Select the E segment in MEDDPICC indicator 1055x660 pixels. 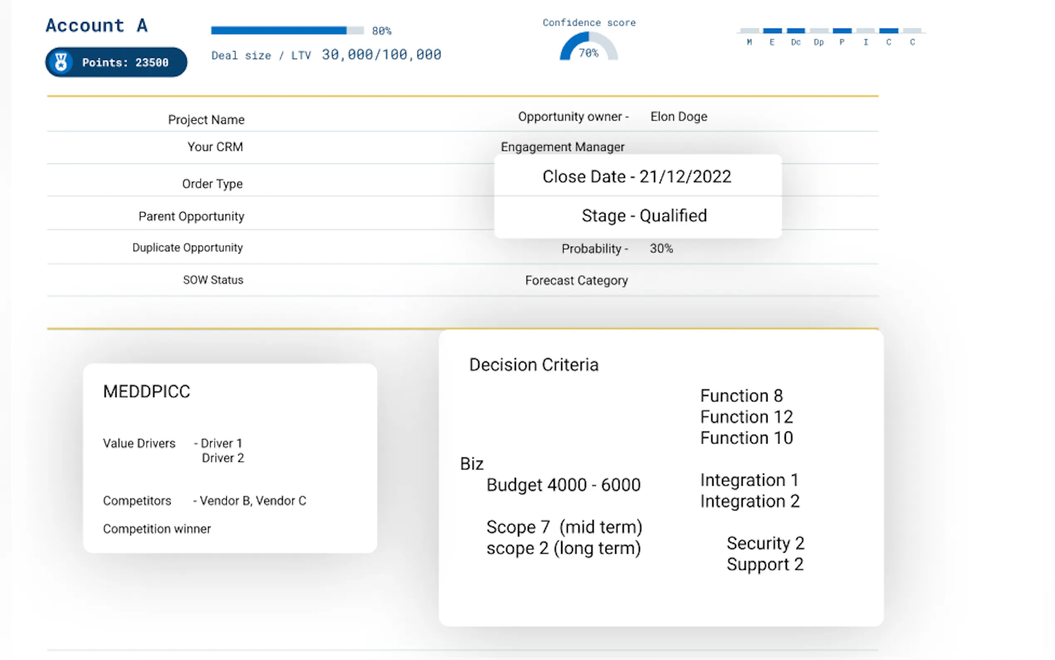tap(772, 31)
